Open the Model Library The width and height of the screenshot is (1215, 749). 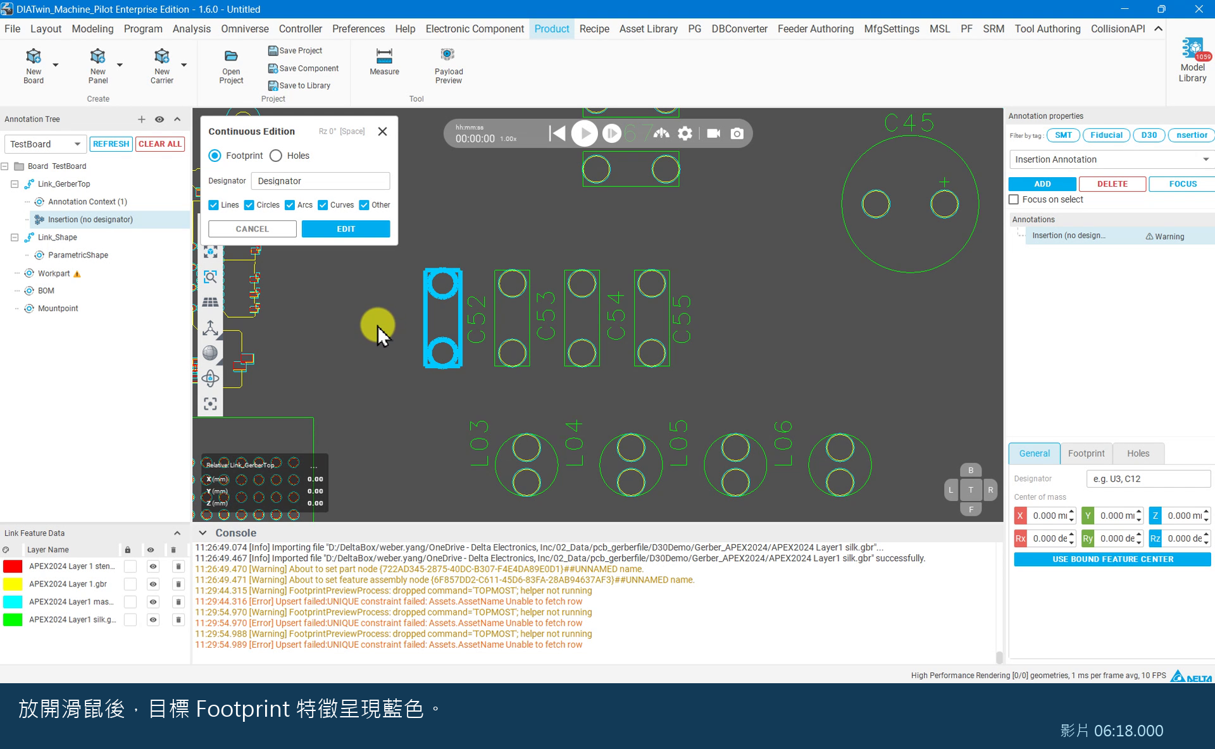click(x=1192, y=61)
